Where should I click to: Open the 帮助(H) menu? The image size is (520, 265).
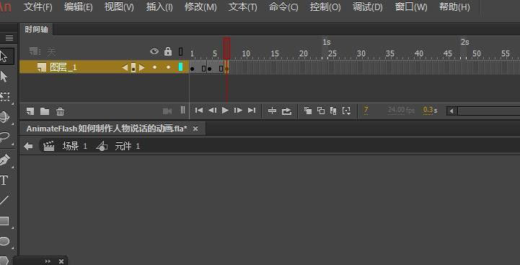454,7
